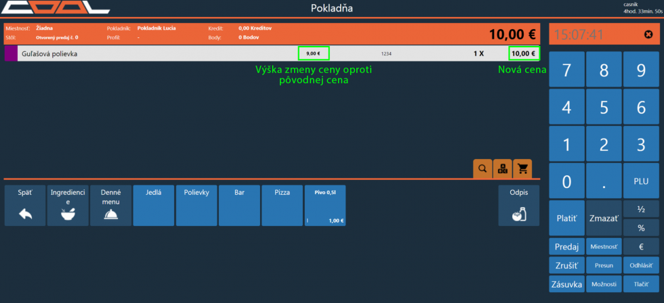Click the Odpis write-off button
Image resolution: width=664 pixels, height=303 pixels.
(518, 206)
